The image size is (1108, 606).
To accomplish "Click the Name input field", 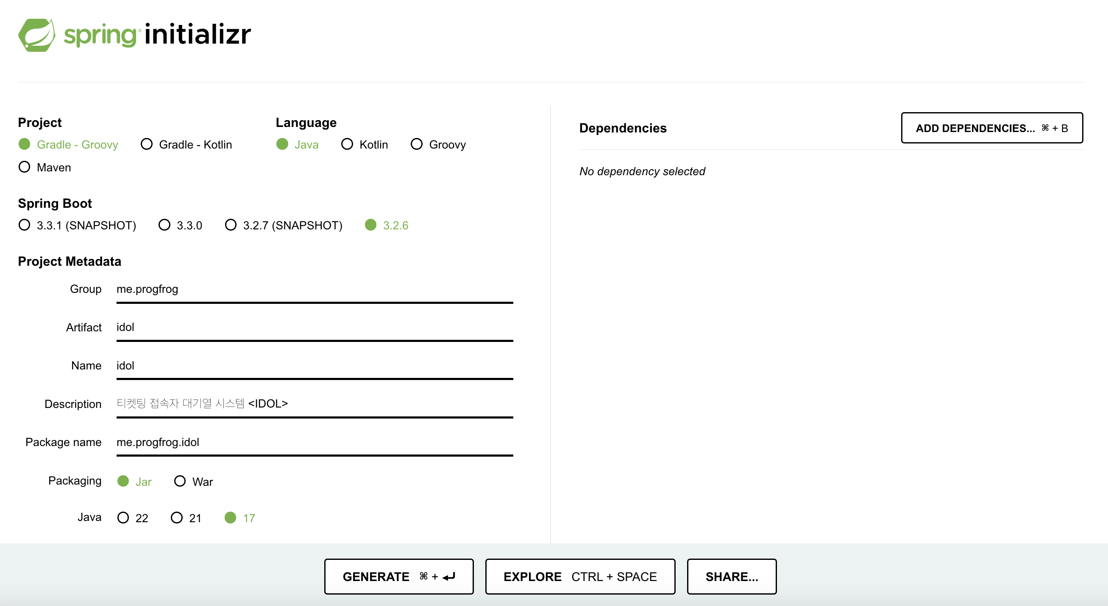I will click(x=314, y=366).
